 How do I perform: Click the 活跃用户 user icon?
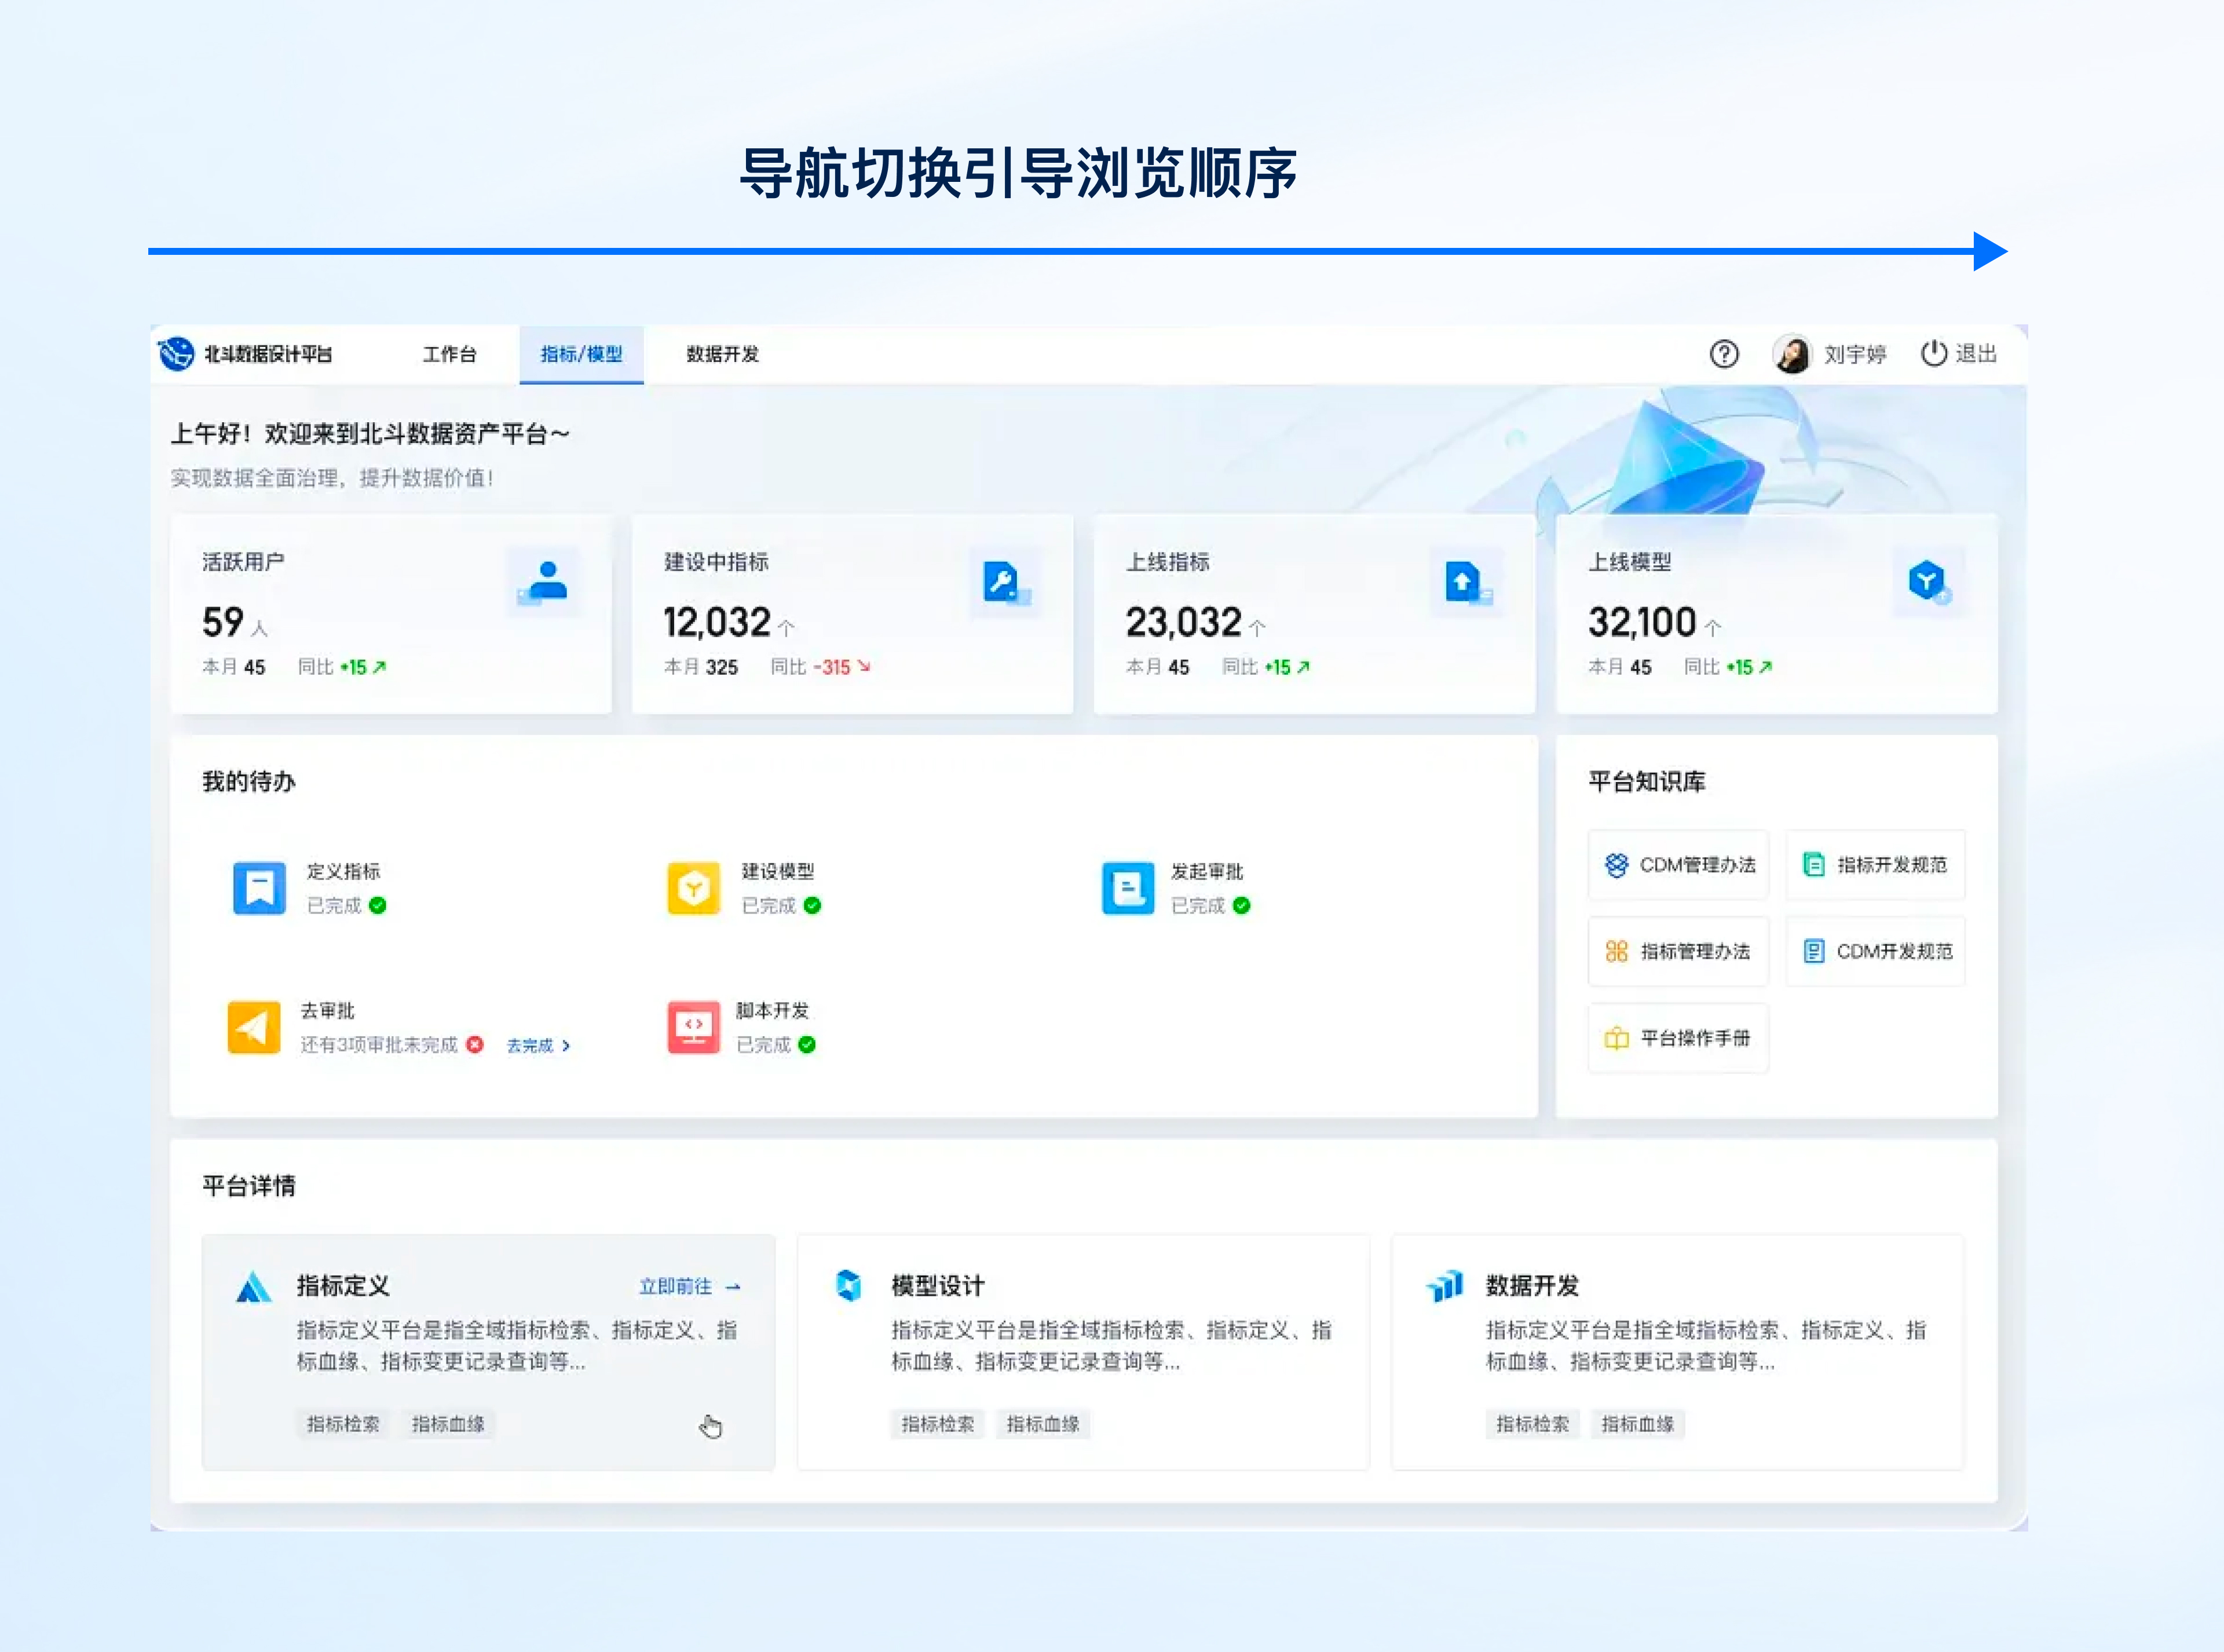pos(546,581)
